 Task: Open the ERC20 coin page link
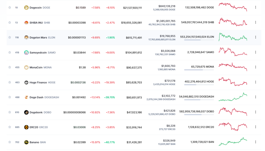click(x=39, y=127)
